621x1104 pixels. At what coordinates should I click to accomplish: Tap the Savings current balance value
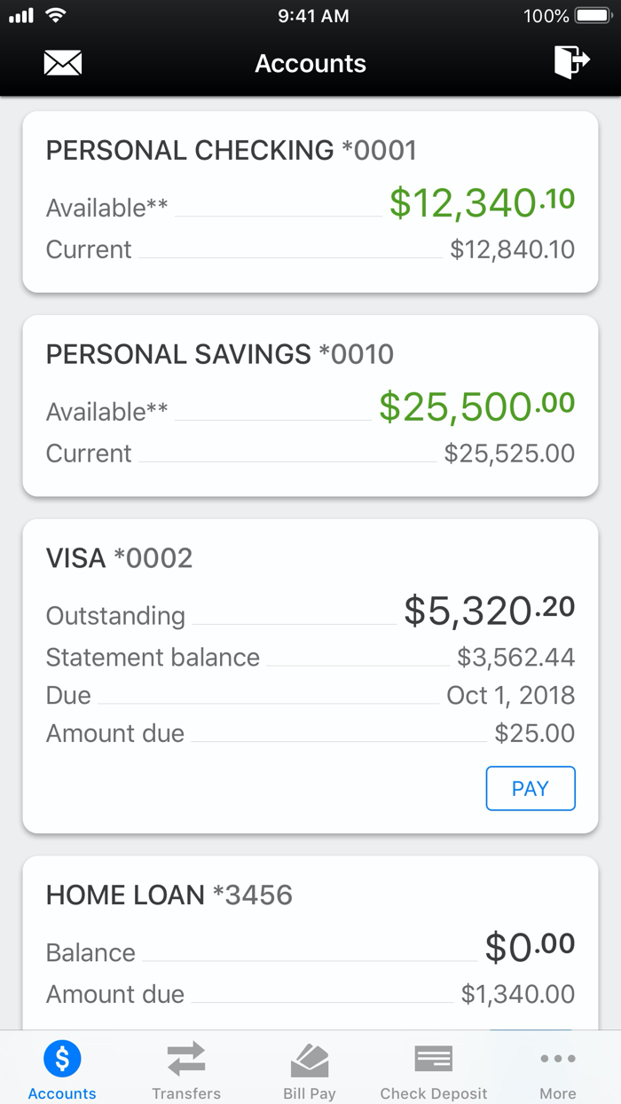513,453
